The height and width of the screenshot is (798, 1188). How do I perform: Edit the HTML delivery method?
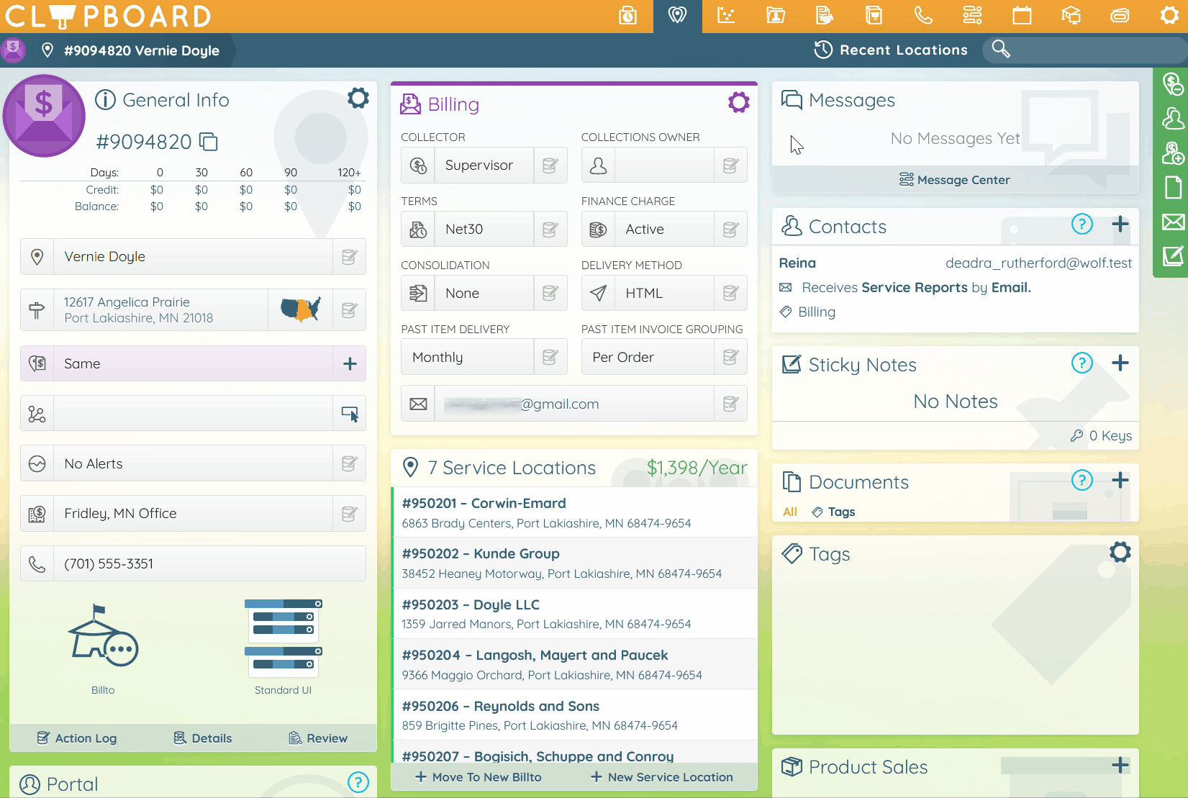coord(730,294)
